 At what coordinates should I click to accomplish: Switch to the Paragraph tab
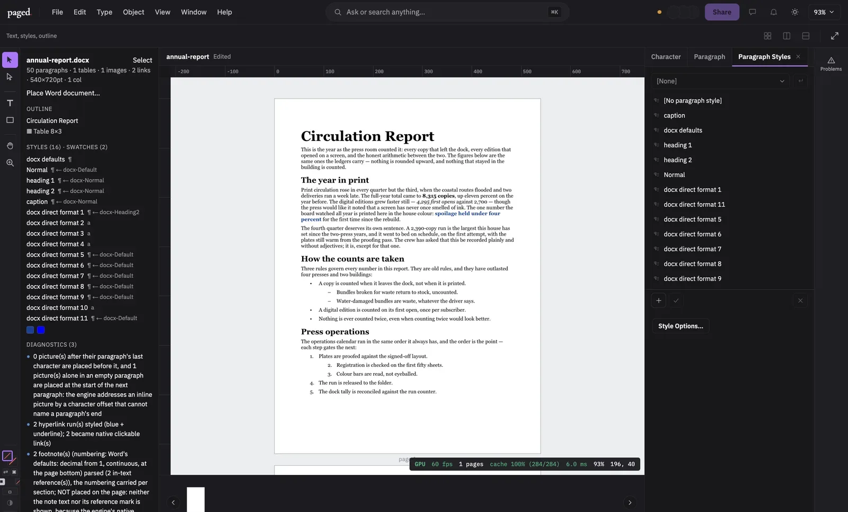point(709,57)
